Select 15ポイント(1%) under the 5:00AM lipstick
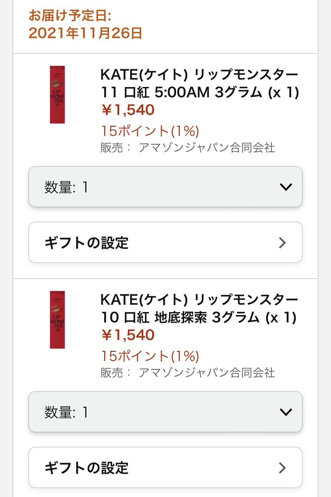The width and height of the screenshot is (331, 497). (x=150, y=131)
